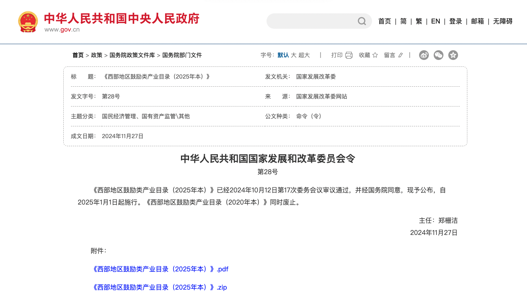Click the print (打印) printer icon
527x305 pixels.
pos(349,55)
